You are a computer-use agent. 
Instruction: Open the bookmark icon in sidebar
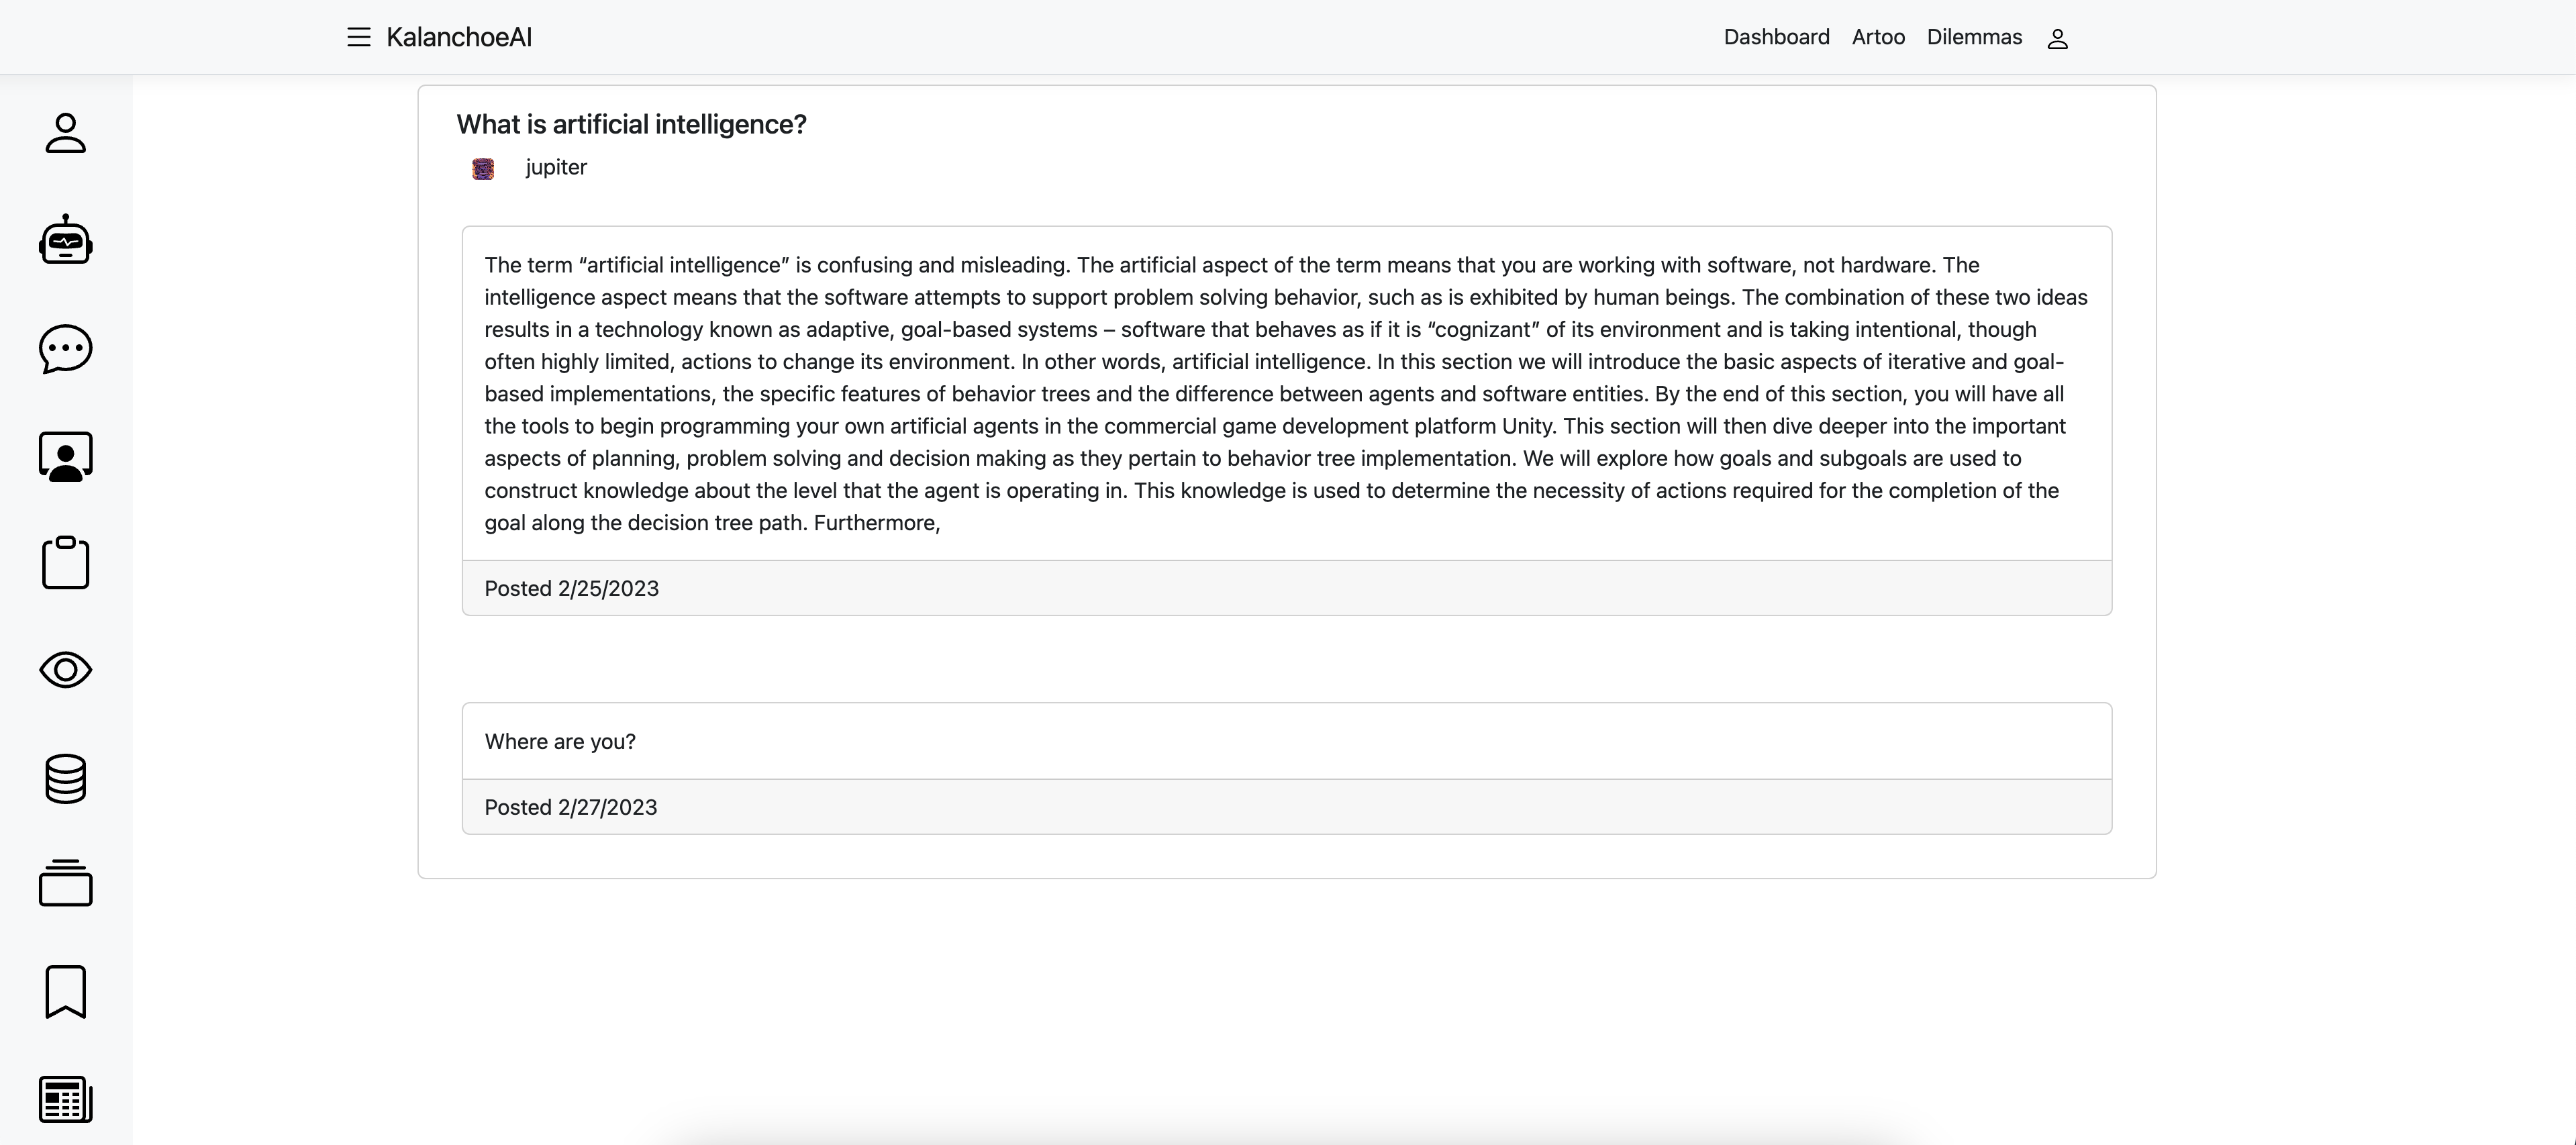tap(66, 991)
